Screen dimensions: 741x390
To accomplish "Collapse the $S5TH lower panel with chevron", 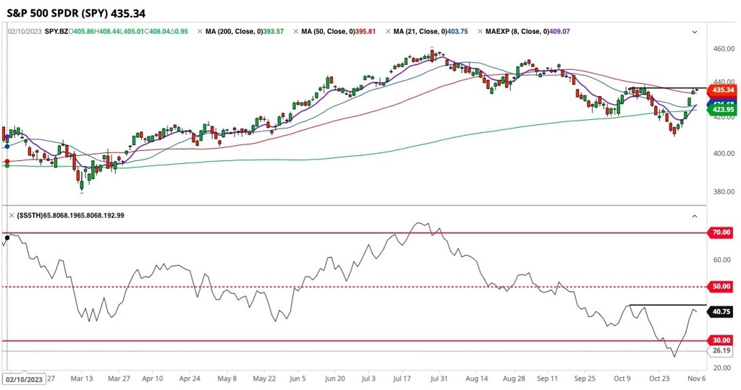I will click(x=695, y=216).
